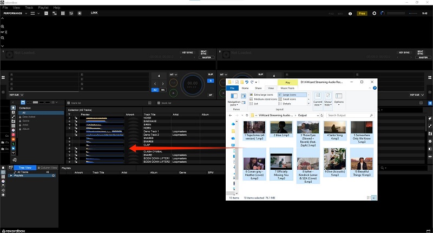This screenshot has width=433, height=233.
Task: Open the PERFORMANCE mode dropdown
Action: (x=15, y=13)
